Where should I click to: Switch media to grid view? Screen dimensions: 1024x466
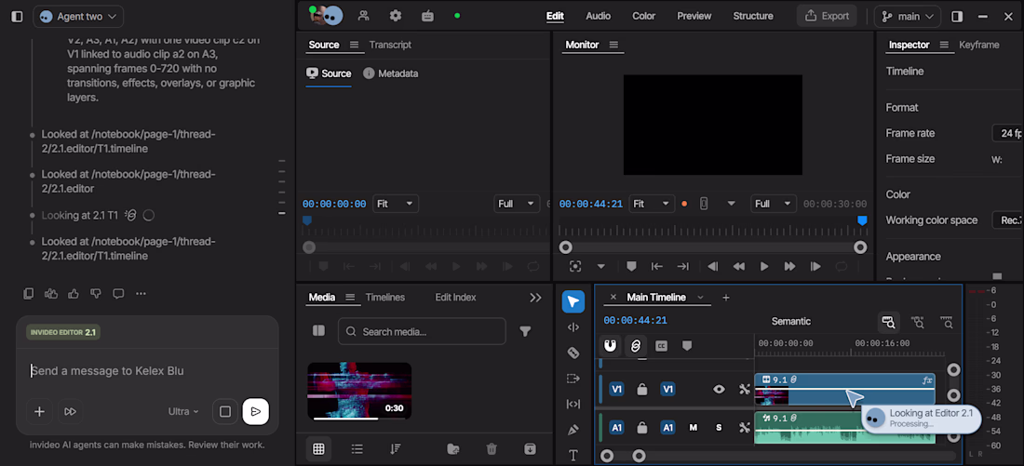click(x=318, y=448)
